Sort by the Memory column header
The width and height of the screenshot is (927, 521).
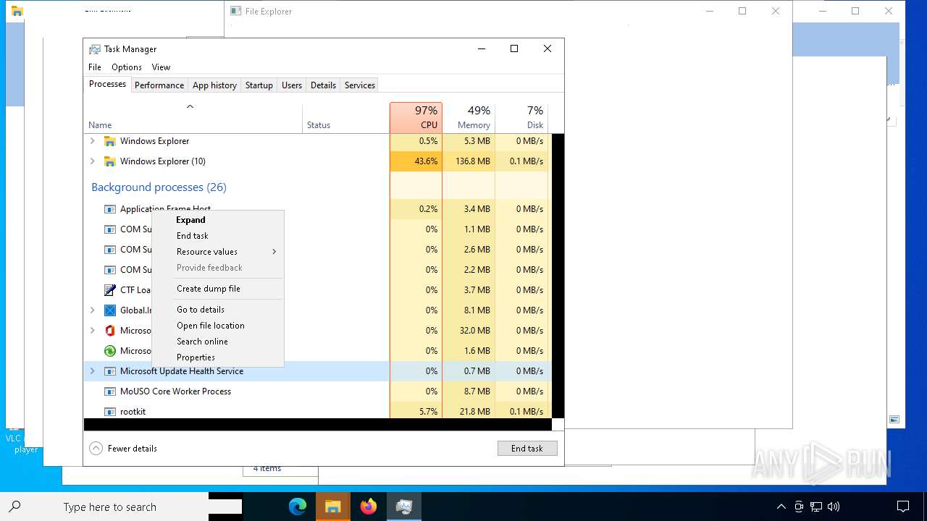469,118
